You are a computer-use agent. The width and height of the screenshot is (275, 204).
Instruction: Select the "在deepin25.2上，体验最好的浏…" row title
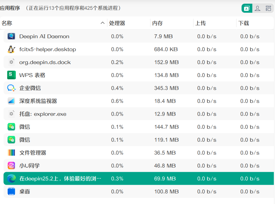60,178
